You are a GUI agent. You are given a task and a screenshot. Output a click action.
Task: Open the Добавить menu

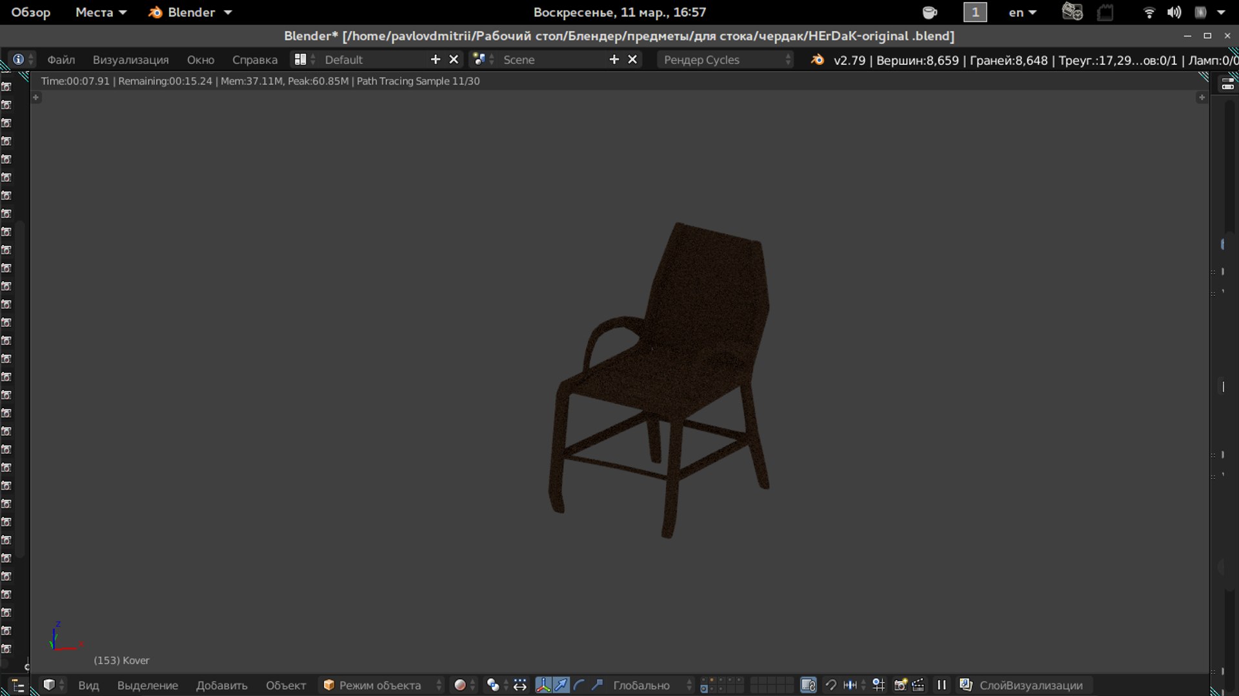coord(222,685)
